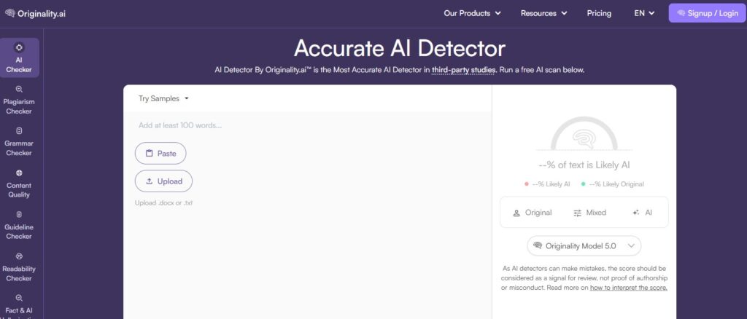Screen dimensions: 747x319
Task: Expand the Our Products menu
Action: pos(472,13)
